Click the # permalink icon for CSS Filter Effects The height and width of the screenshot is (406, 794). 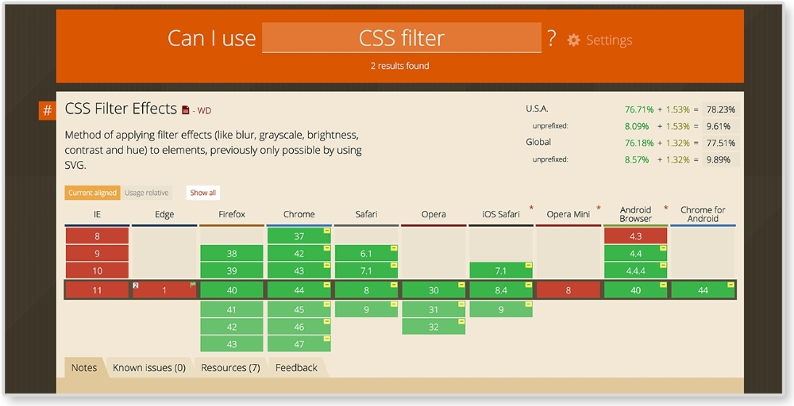(47, 110)
